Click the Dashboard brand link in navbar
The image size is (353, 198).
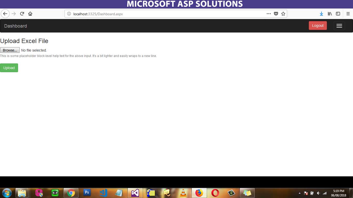click(16, 26)
